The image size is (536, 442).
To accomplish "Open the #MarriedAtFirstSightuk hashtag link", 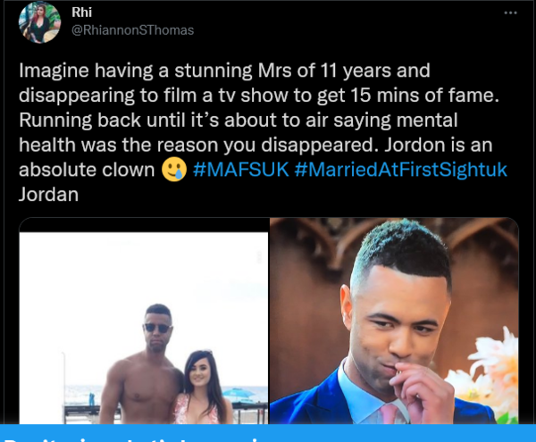I will 400,170.
